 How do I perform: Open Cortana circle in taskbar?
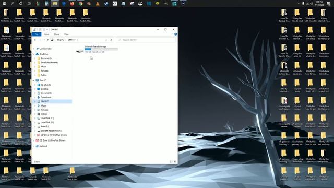(x=21, y=4)
